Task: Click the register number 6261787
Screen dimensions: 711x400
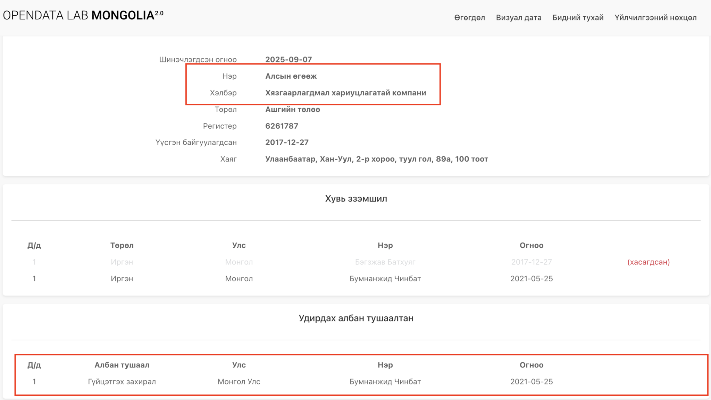Action: (282, 126)
